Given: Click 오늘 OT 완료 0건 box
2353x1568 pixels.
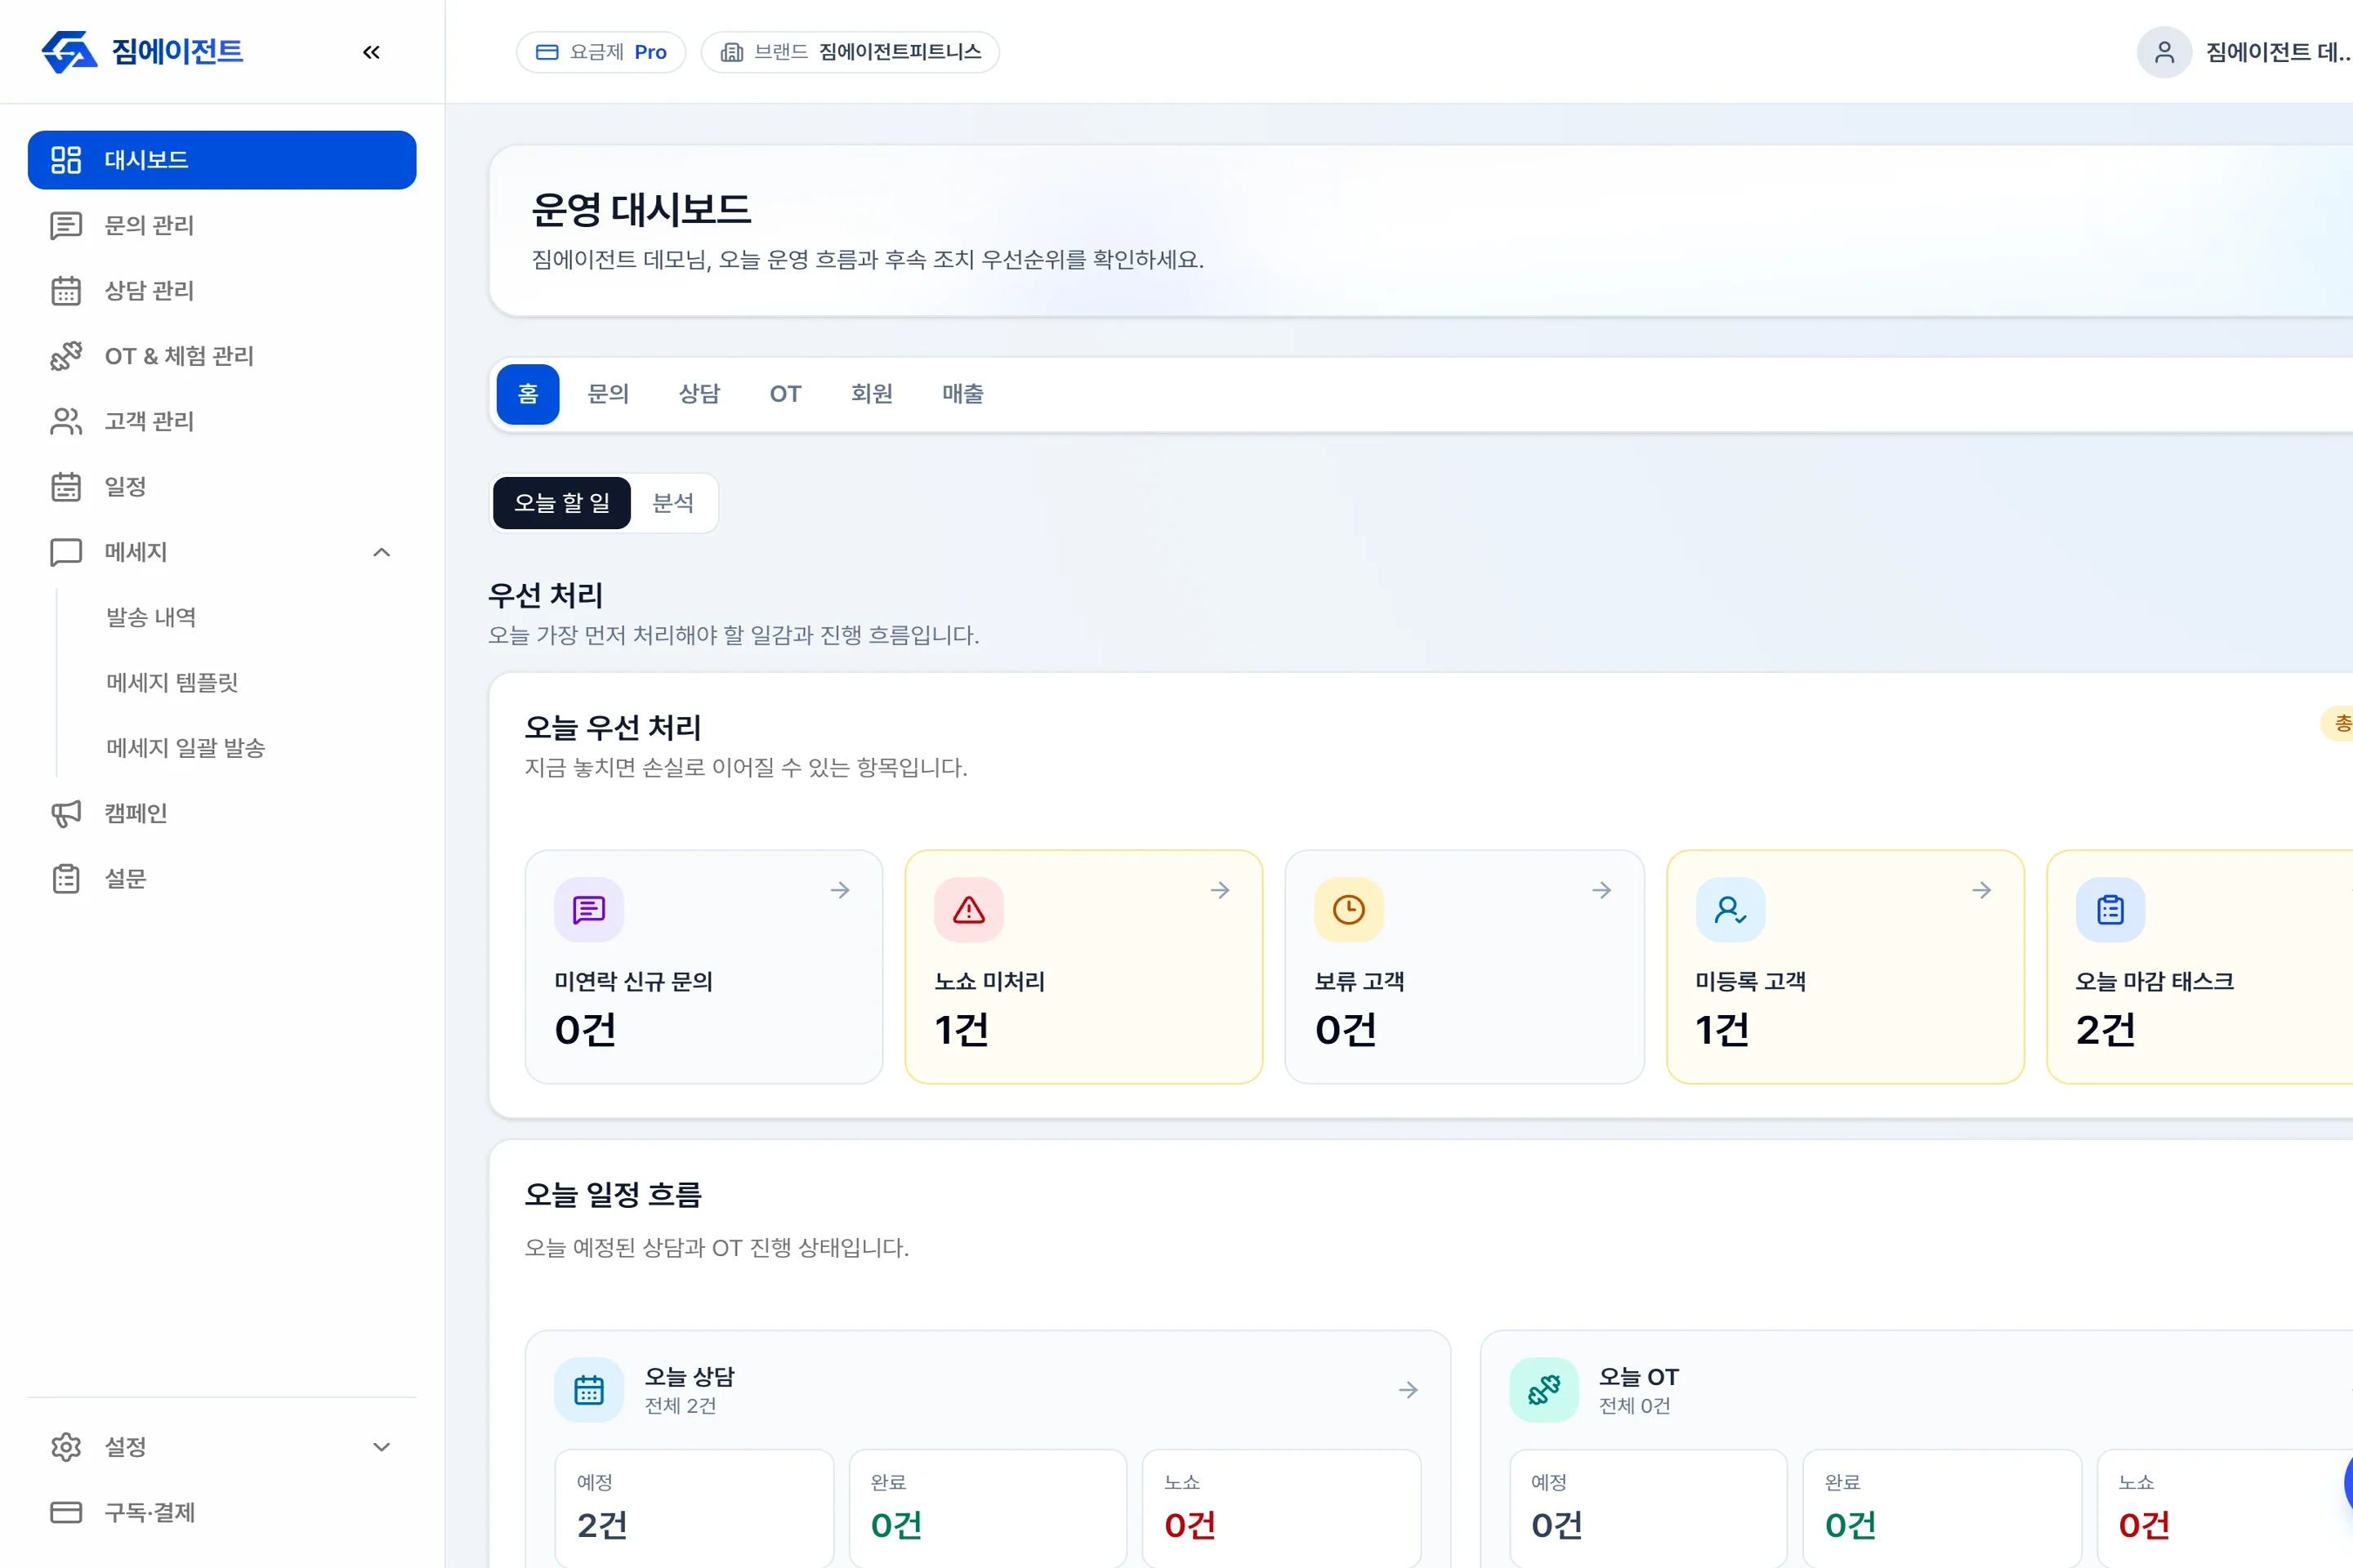Looking at the screenshot, I should tap(1942, 1508).
